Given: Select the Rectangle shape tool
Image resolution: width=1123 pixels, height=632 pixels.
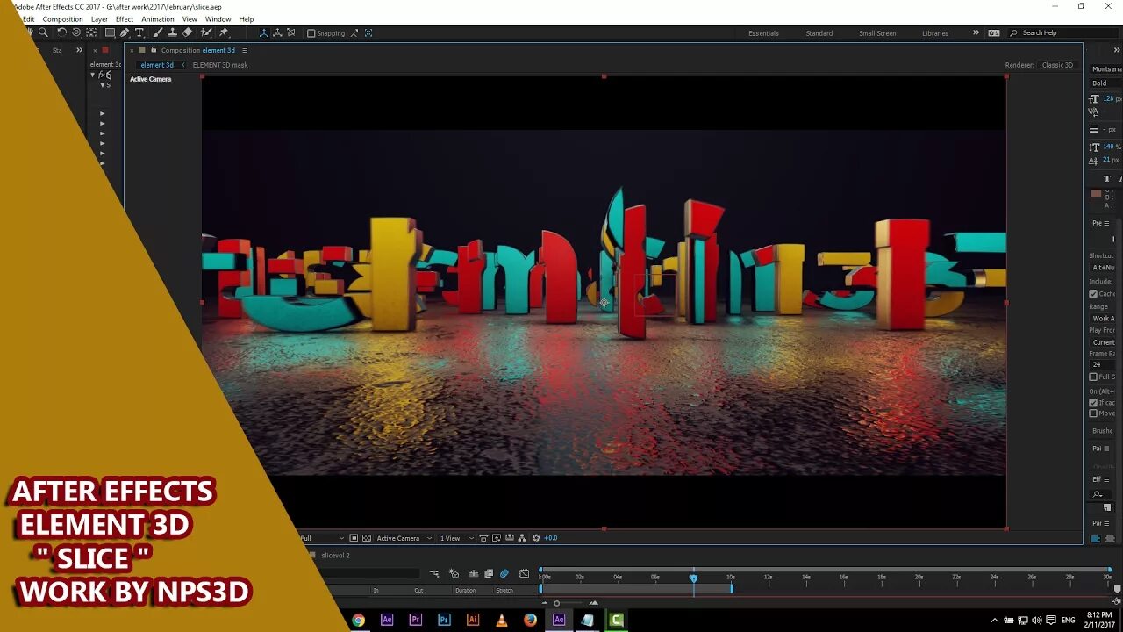Looking at the screenshot, I should [x=110, y=32].
